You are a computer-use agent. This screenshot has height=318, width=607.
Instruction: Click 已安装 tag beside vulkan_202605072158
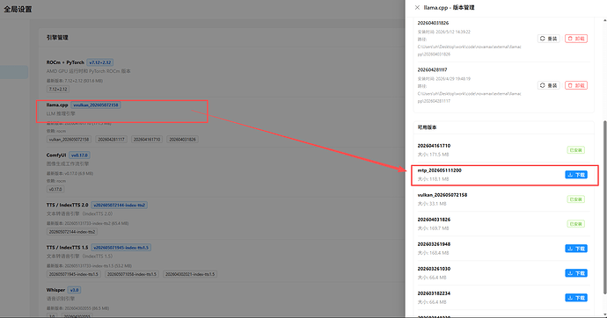click(x=575, y=199)
